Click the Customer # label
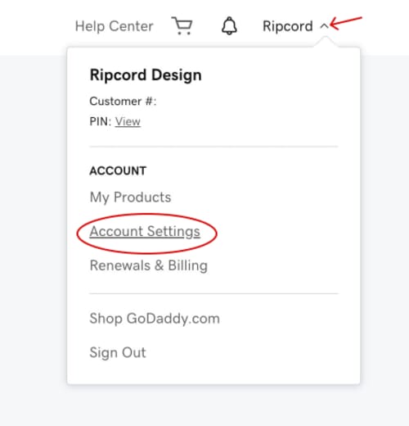This screenshot has width=409, height=426. pos(123,102)
